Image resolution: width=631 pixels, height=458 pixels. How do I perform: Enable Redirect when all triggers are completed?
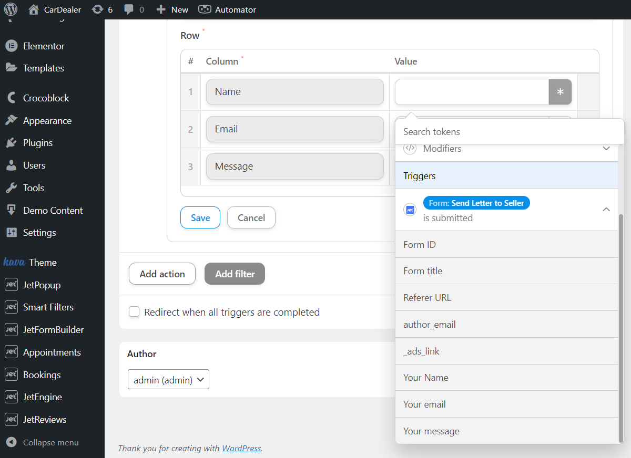click(135, 312)
